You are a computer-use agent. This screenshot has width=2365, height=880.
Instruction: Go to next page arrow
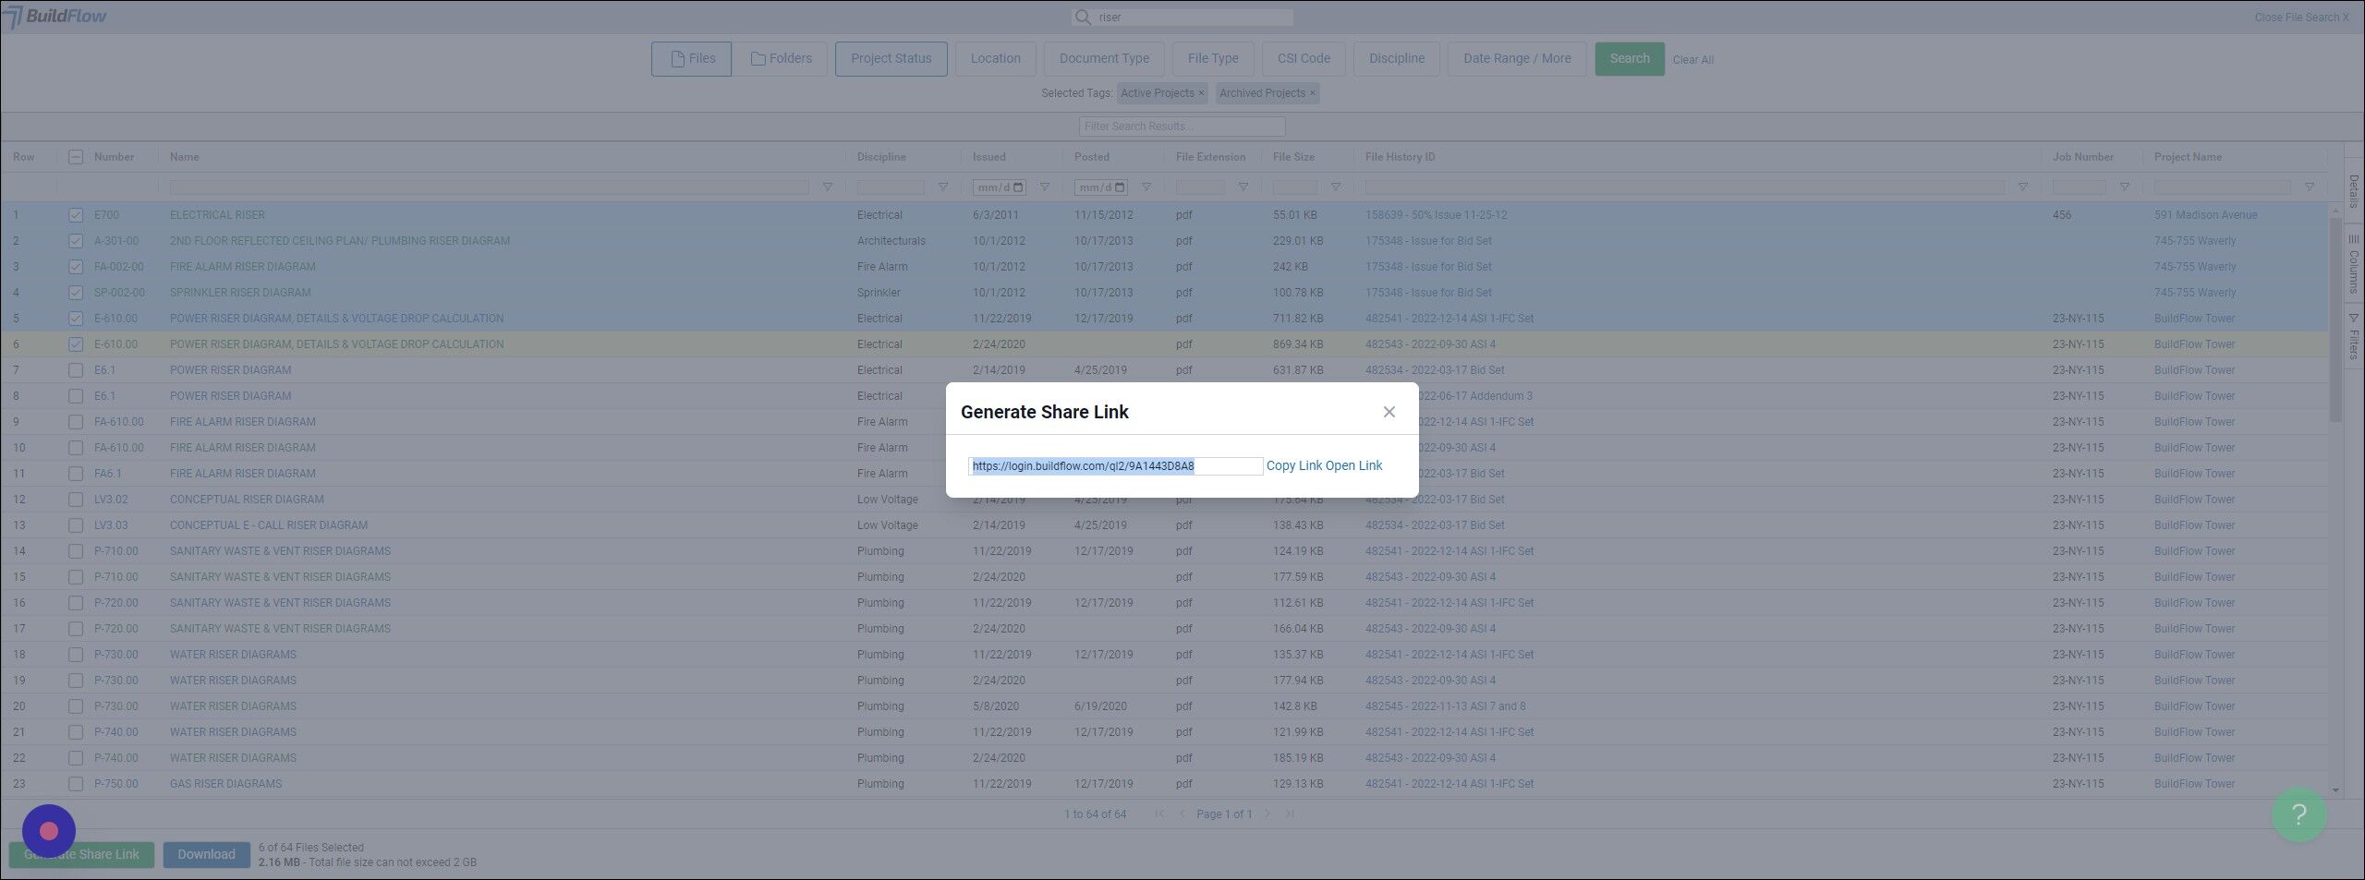(x=1267, y=814)
